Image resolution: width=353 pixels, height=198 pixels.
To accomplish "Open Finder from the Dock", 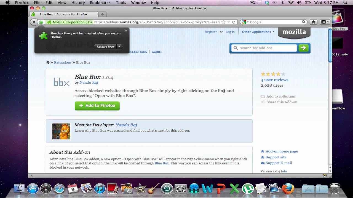I will (19, 189).
